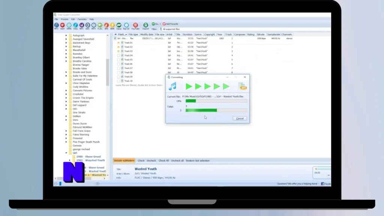Click the folder tree vertical scrollbar
This screenshot has width=384, height=216.
108,72
